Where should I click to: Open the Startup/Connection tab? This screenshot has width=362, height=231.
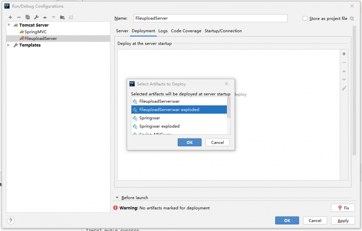tap(223, 31)
